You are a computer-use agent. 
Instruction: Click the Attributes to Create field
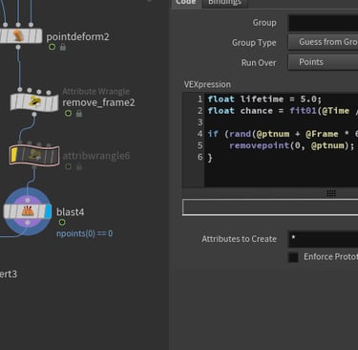point(323,239)
